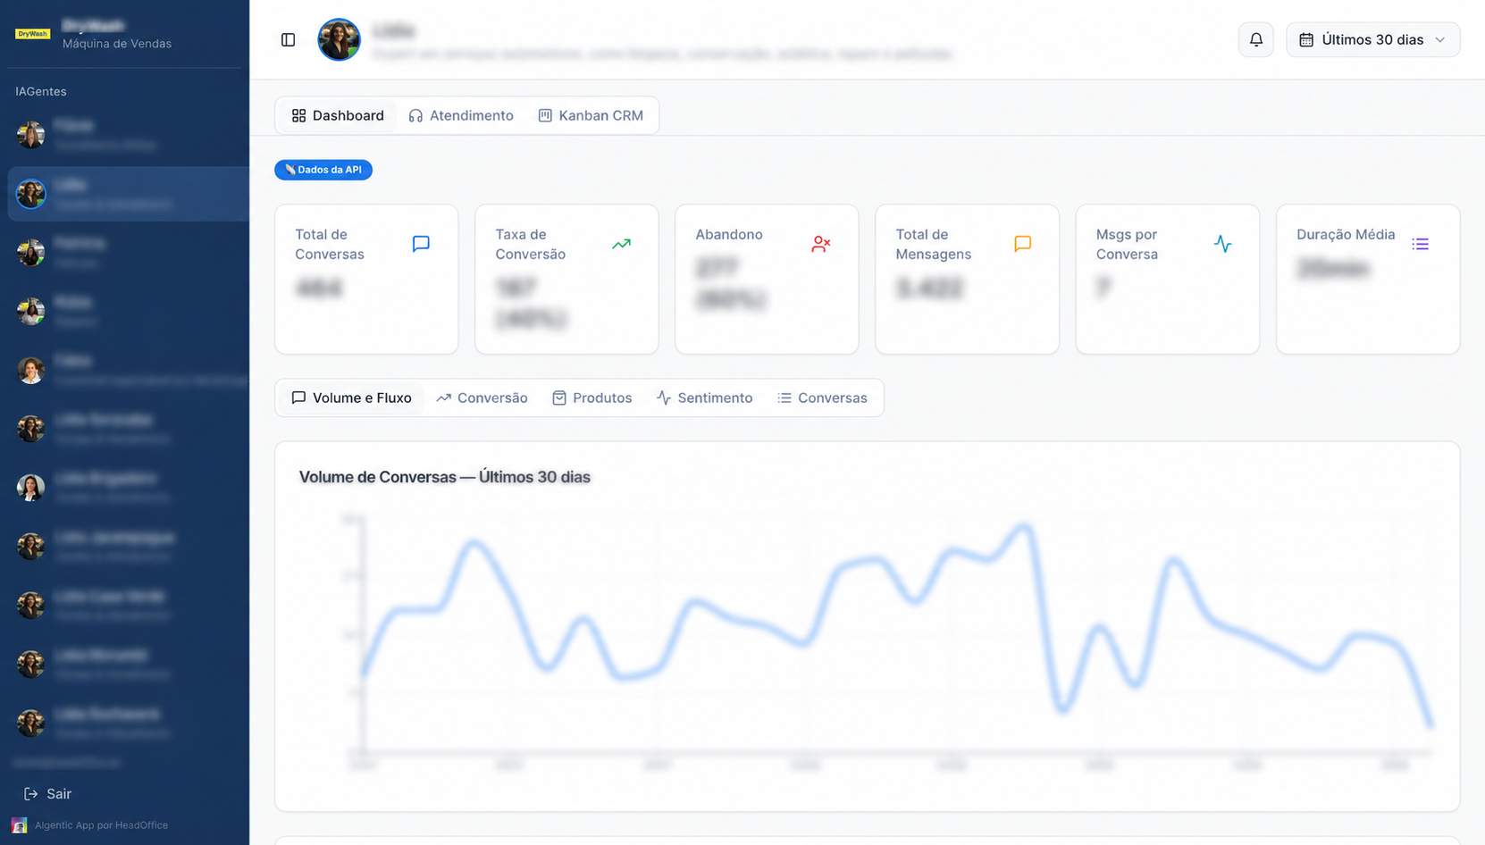Click the user-x icon on Abandono card

[x=821, y=244]
